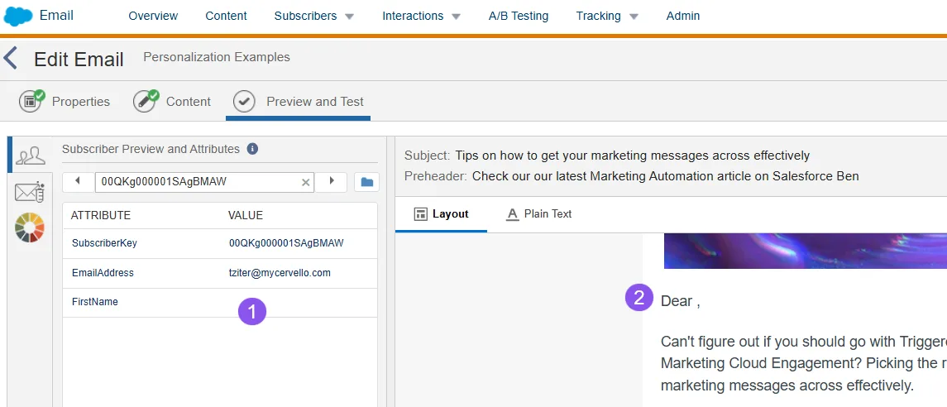Expand the Interactions menu dropdown
This screenshot has width=947, height=407.
pos(456,17)
